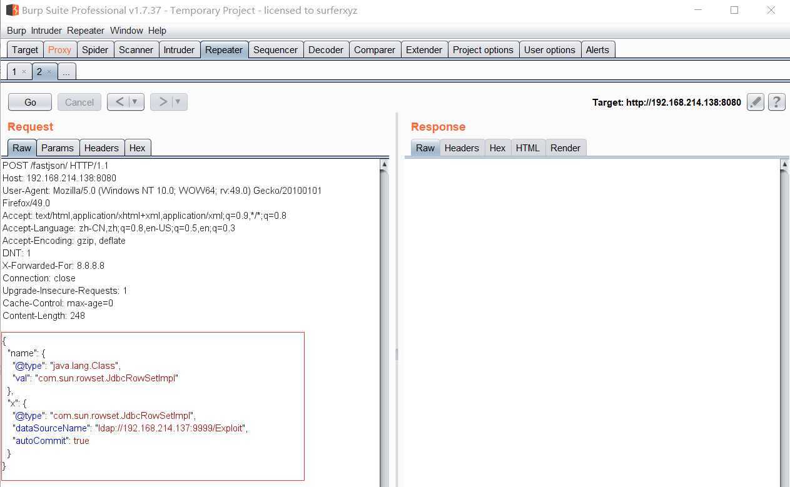Image resolution: width=790 pixels, height=487 pixels.
Task: Switch to the Decoder tab
Action: (326, 50)
